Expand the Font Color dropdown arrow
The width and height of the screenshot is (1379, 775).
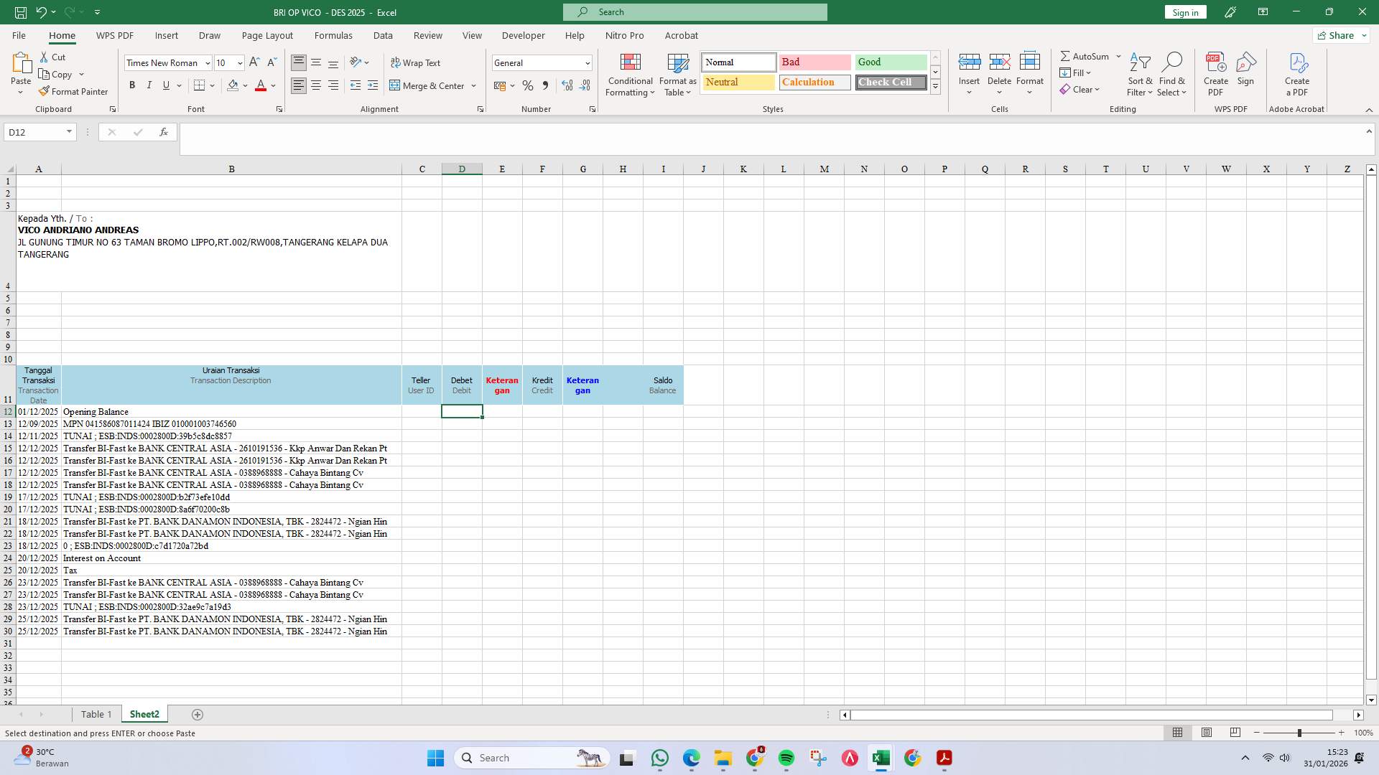tap(271, 85)
